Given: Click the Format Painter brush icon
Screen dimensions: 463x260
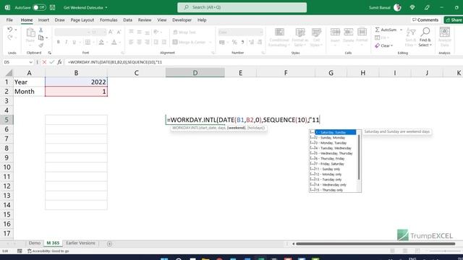Looking at the screenshot, I should pos(41,45).
